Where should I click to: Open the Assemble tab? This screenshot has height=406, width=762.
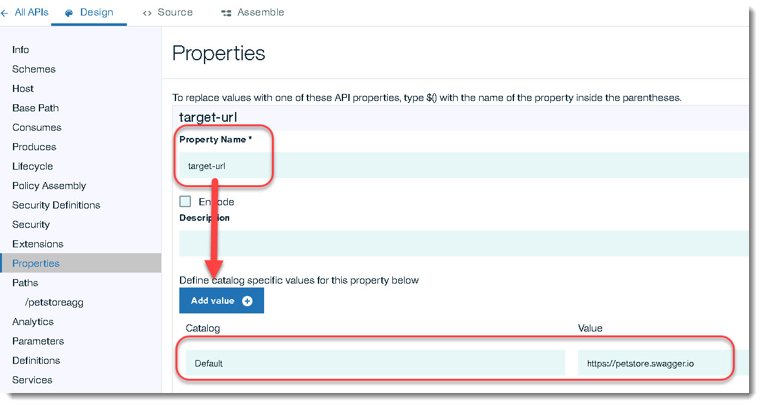[260, 12]
